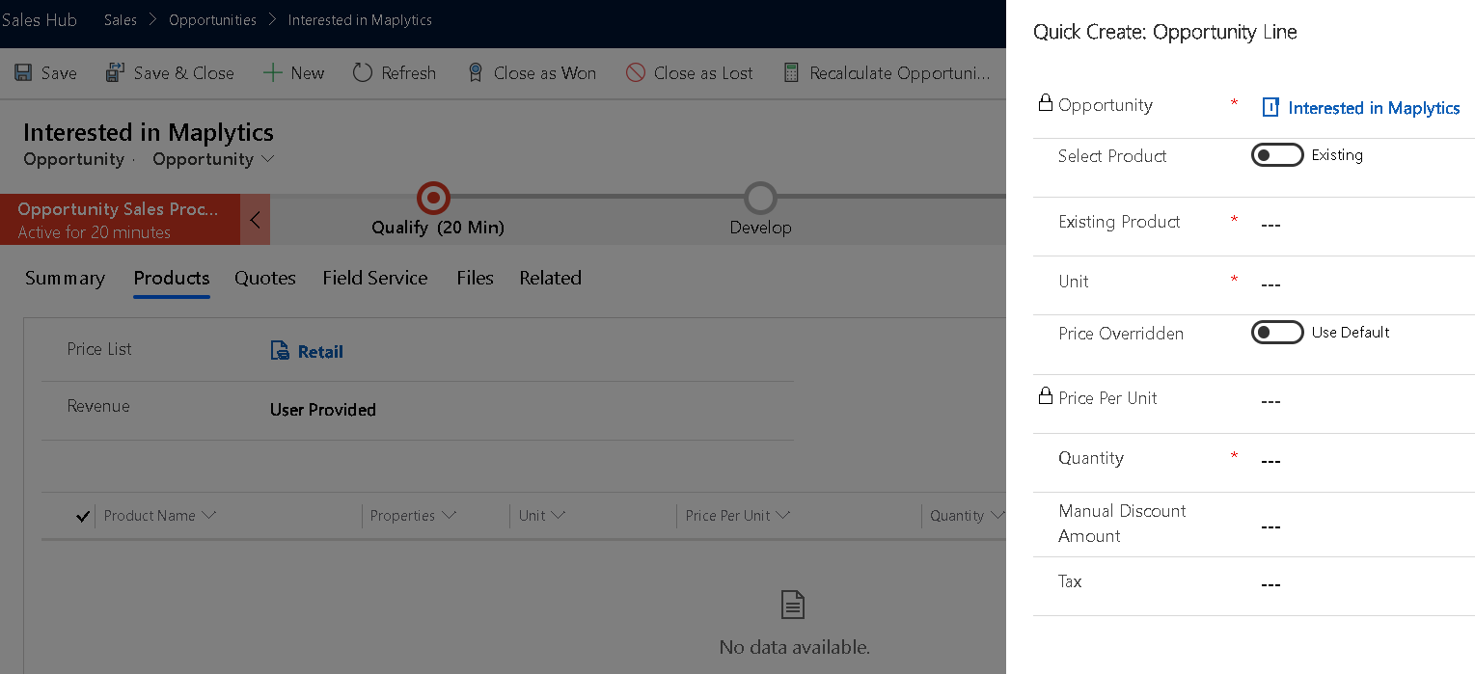
Task: Click the lock icon next to Price Per Unit
Action: [1045, 395]
